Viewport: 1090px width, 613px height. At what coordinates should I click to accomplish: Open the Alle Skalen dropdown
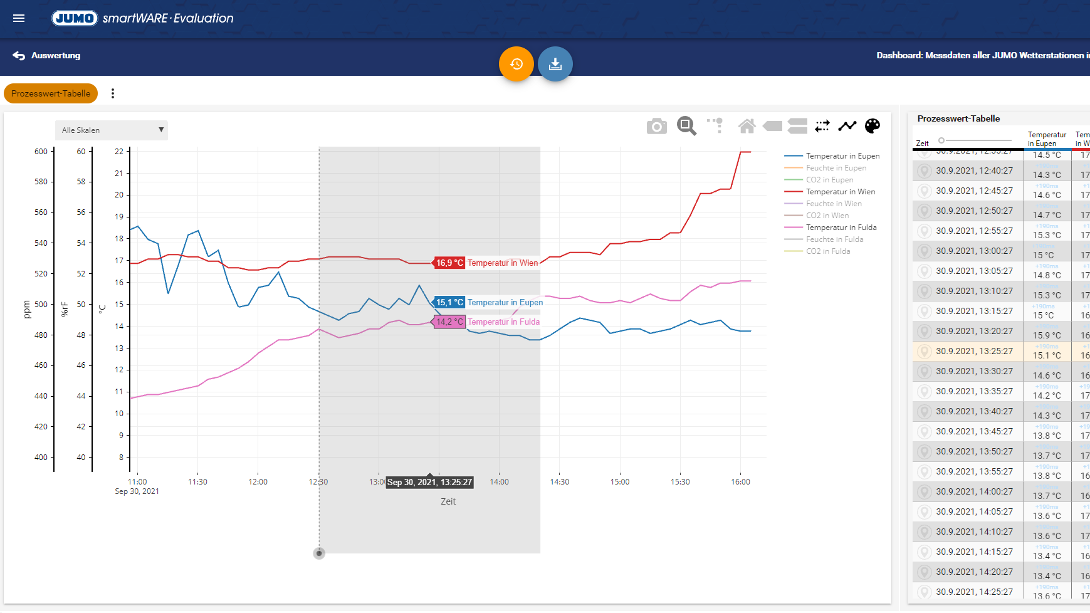pos(111,130)
